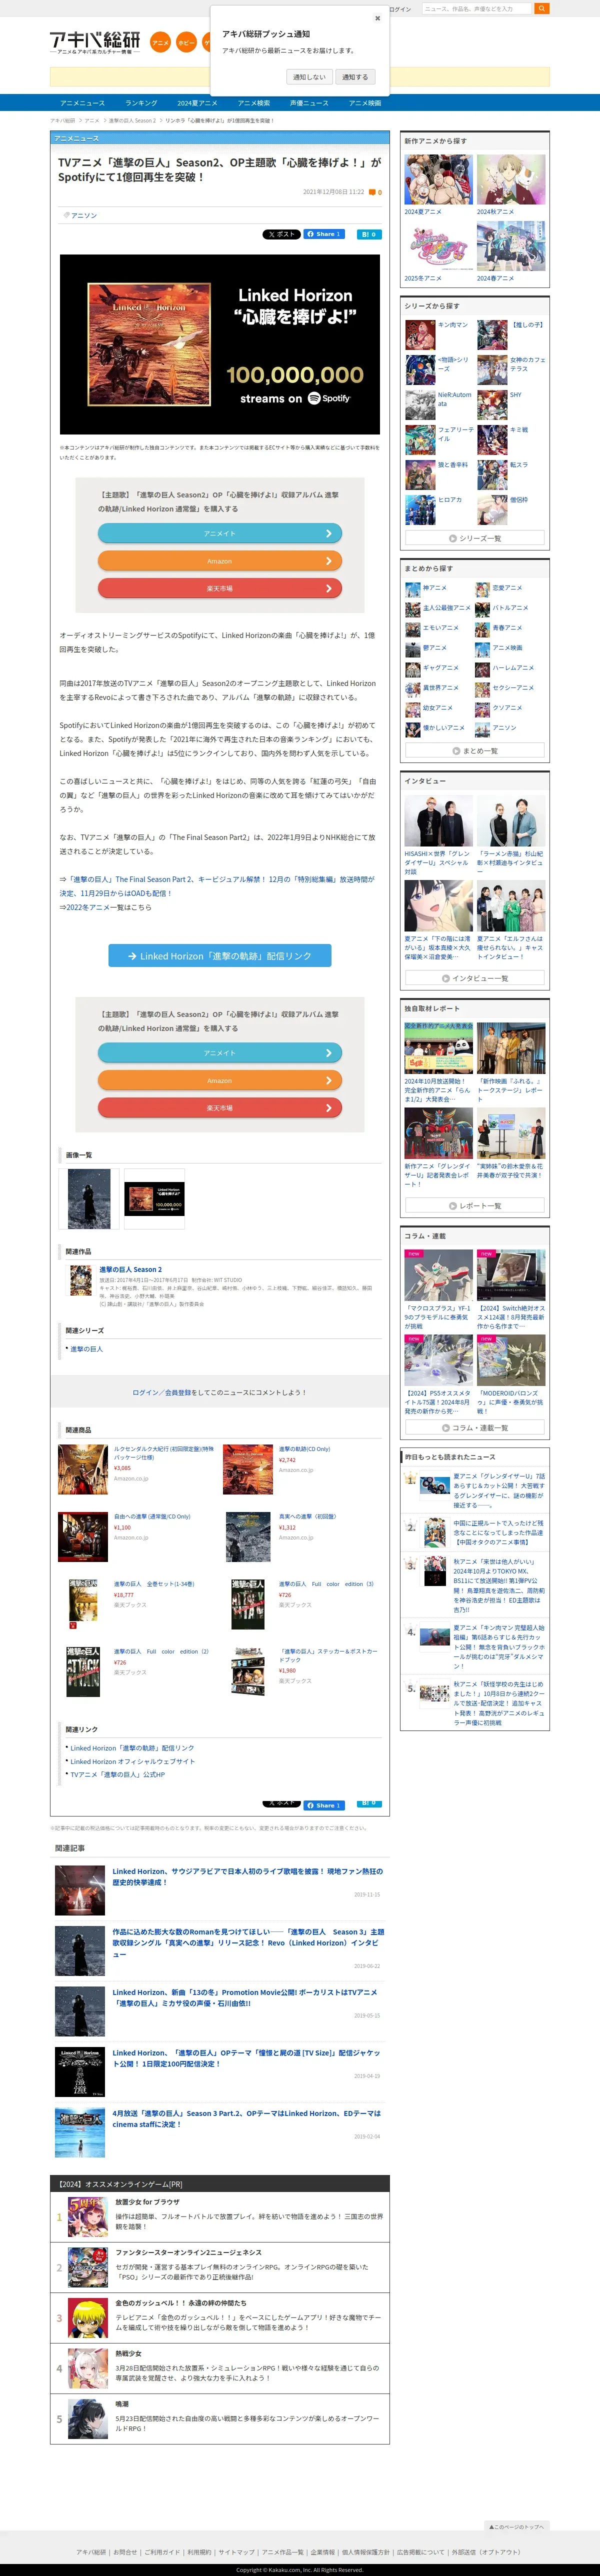Viewport: 600px width, 2576px height.
Task: Click the first orange Amazon purchase button
Action: click(220, 561)
